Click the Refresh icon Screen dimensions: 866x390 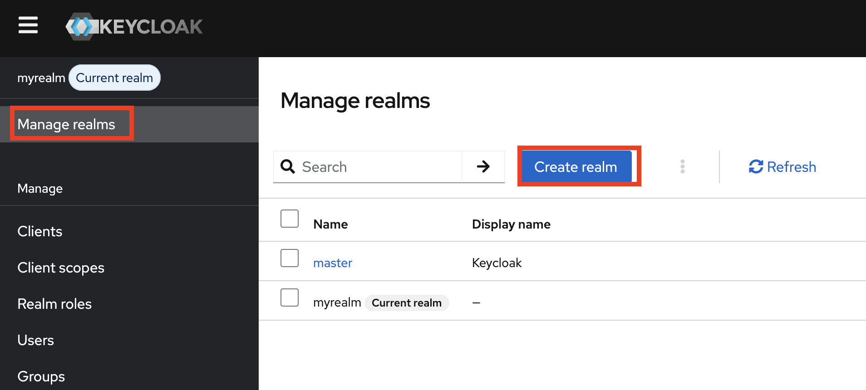pyautogui.click(x=756, y=166)
